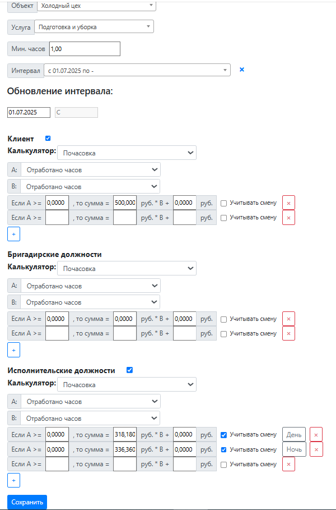Viewport: 336px width, 510px height.
Task: Delete empty second row in Клиент section
Action: pyautogui.click(x=288, y=218)
